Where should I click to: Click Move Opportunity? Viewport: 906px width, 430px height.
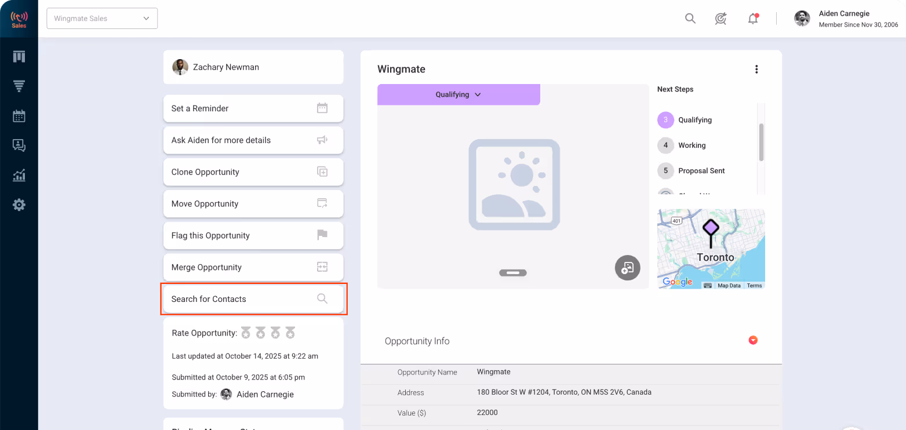pos(253,204)
